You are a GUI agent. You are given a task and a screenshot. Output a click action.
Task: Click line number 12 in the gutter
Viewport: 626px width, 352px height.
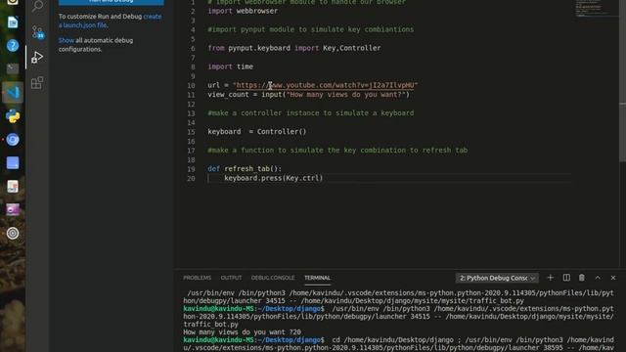(x=192, y=105)
